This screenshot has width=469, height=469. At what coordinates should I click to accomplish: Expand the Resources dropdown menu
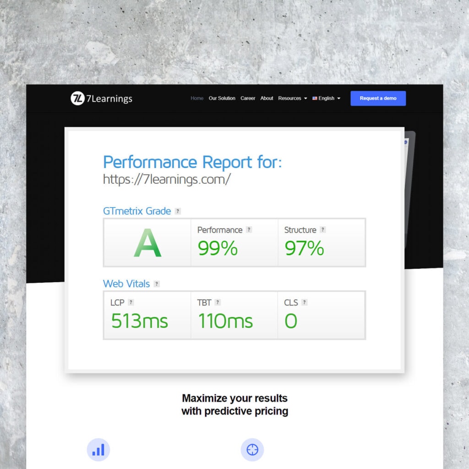293,98
